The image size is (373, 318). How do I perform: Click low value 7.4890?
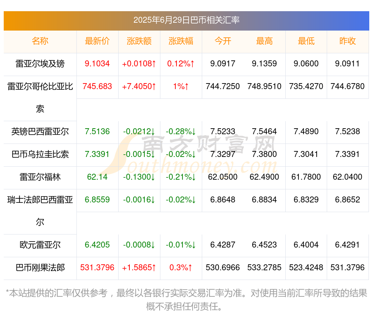[x=306, y=132]
